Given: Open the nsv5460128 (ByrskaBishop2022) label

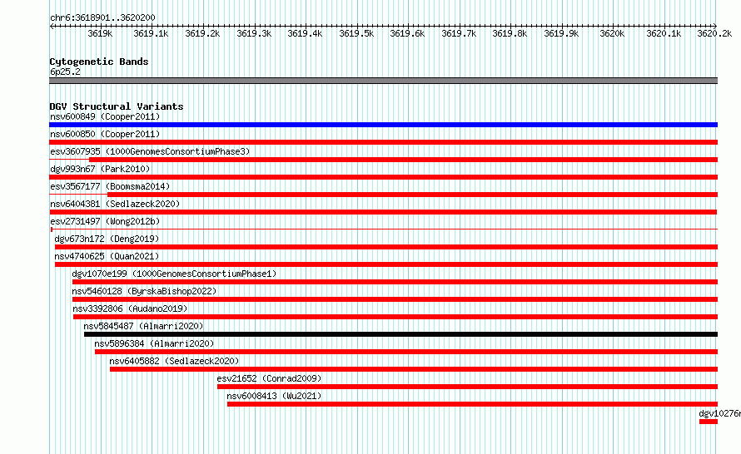Looking at the screenshot, I should click(x=144, y=291).
